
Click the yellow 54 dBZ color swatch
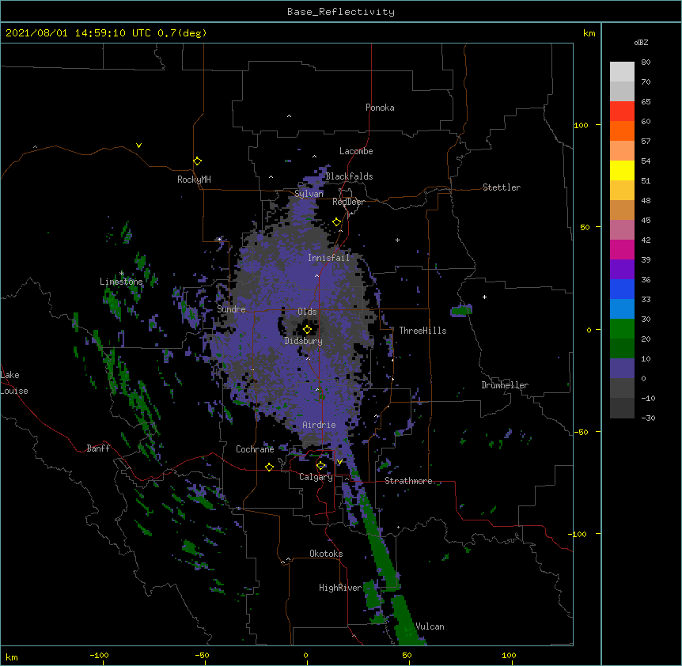coord(622,170)
